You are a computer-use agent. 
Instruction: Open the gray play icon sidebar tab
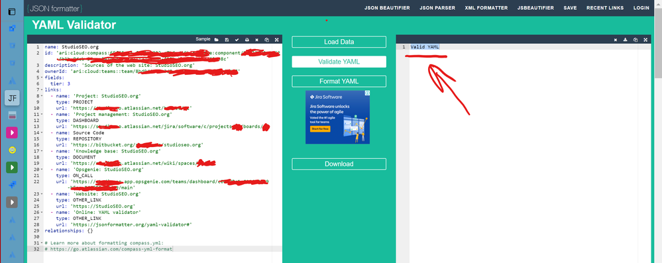coord(12,202)
